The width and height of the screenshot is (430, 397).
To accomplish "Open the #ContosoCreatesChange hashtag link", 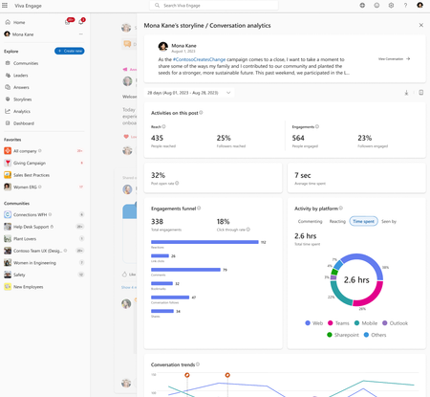I will pyautogui.click(x=199, y=59).
